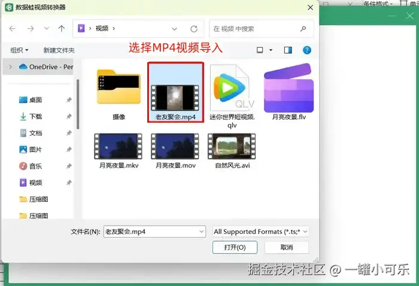Unpin 桌面 using its pin icon

pos(69,100)
